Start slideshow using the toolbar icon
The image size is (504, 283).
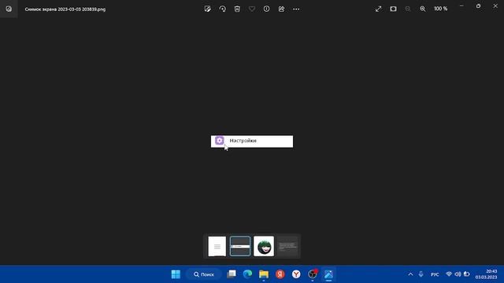pyautogui.click(x=393, y=9)
